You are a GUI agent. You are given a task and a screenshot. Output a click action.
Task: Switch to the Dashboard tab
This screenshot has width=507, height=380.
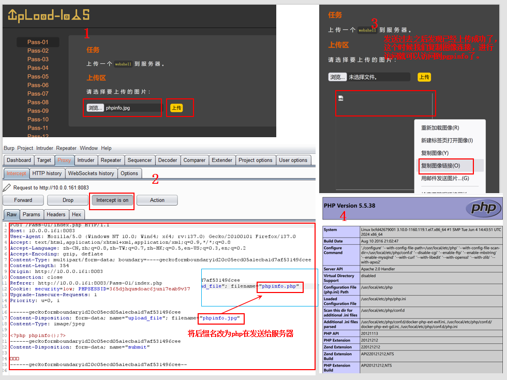(19, 160)
